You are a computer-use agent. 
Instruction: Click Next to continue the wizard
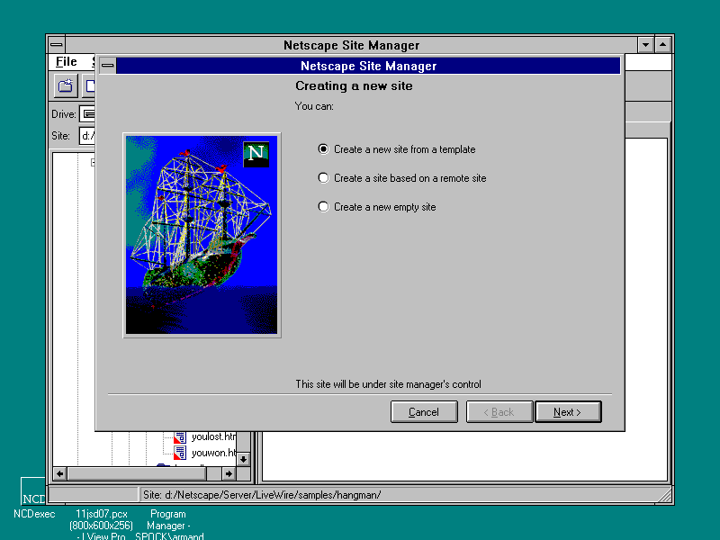[x=567, y=412]
